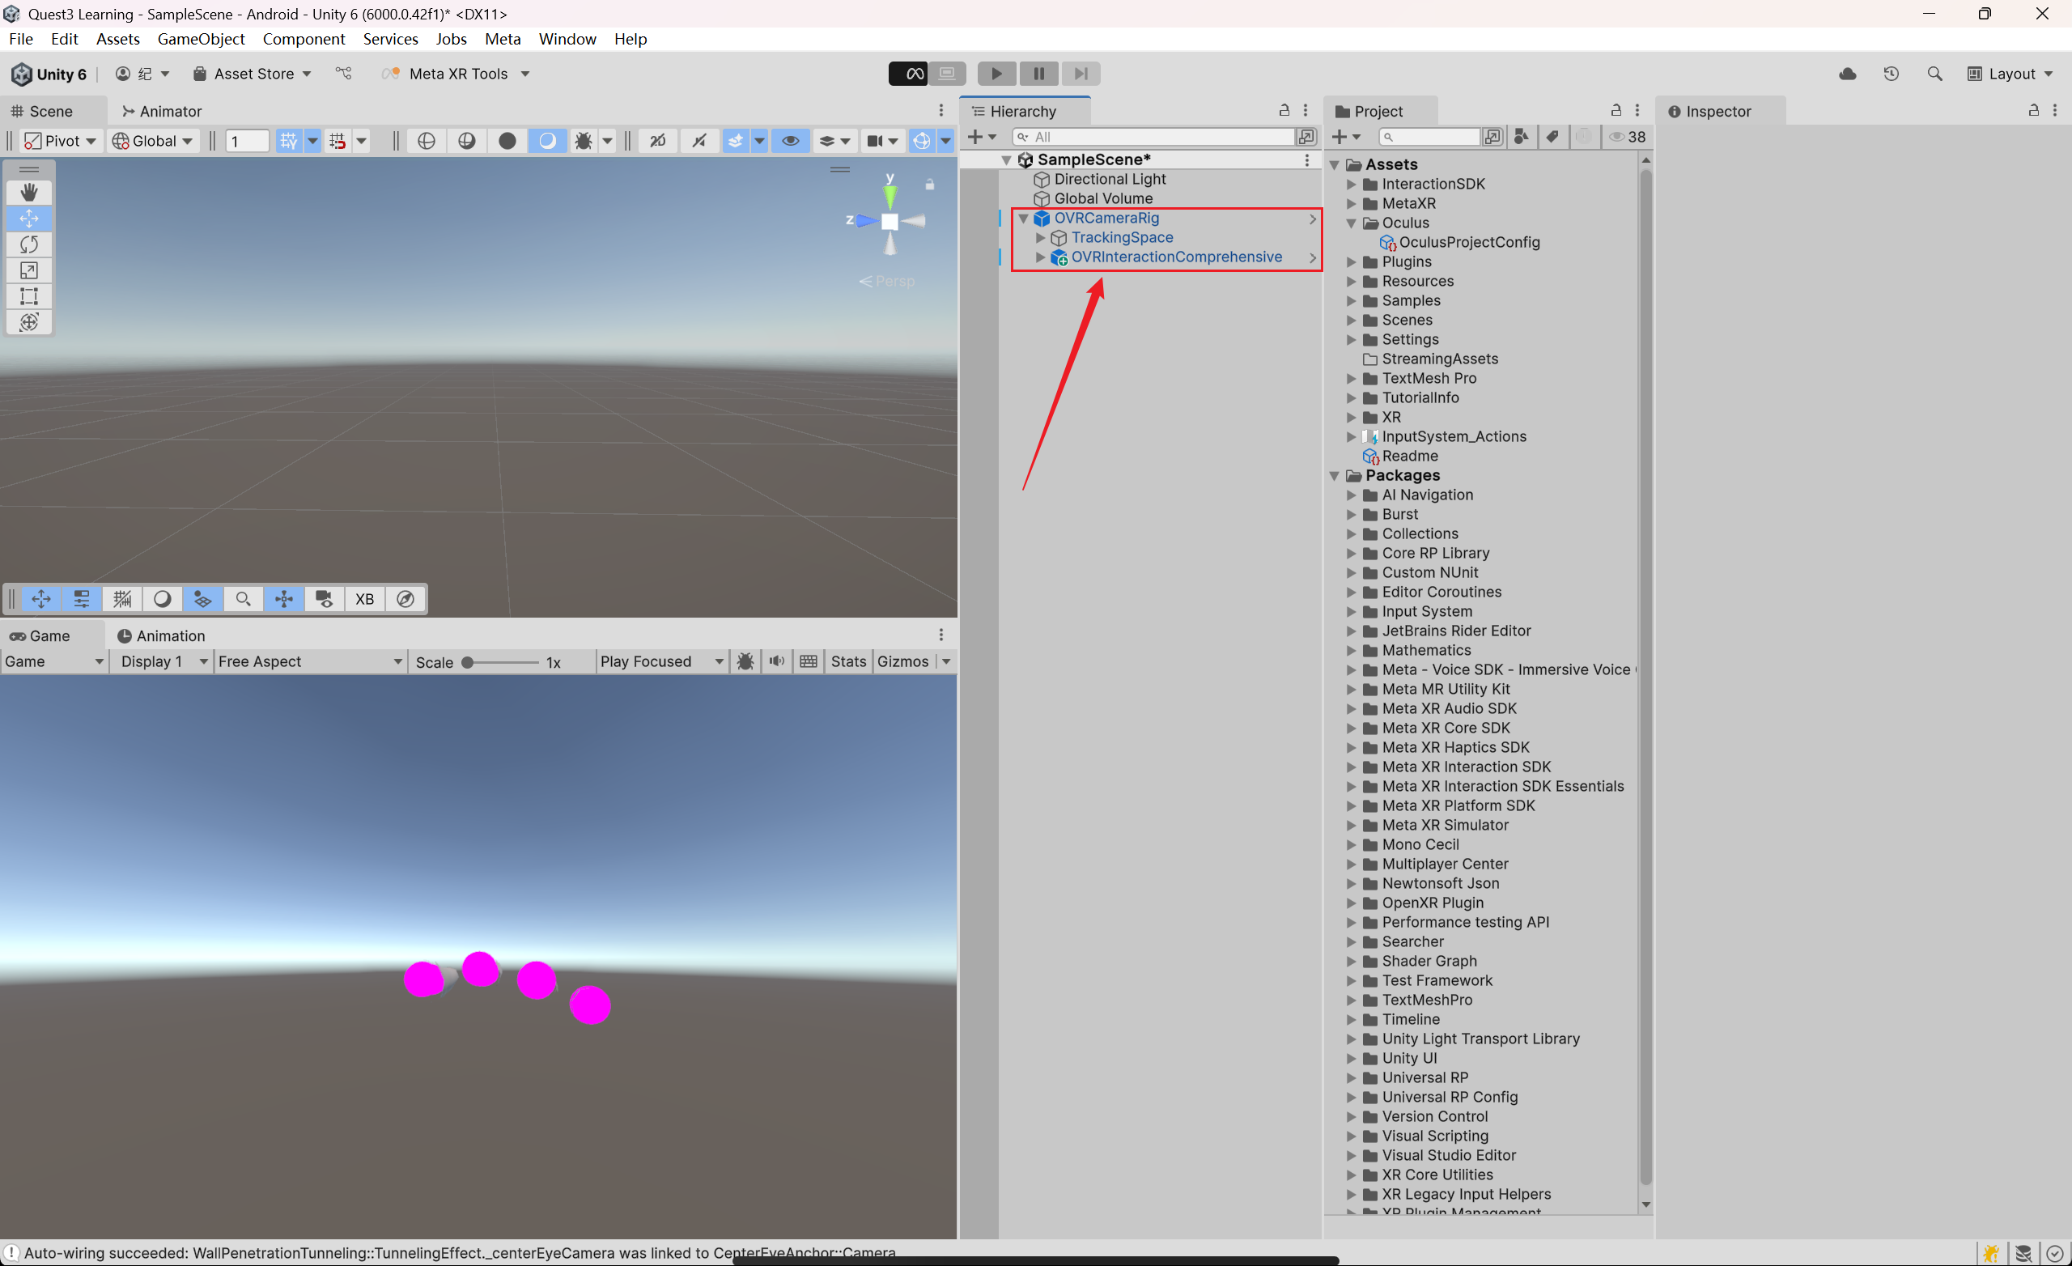
Task: Click the Meta XR Simulator toggle icon
Action: point(909,74)
